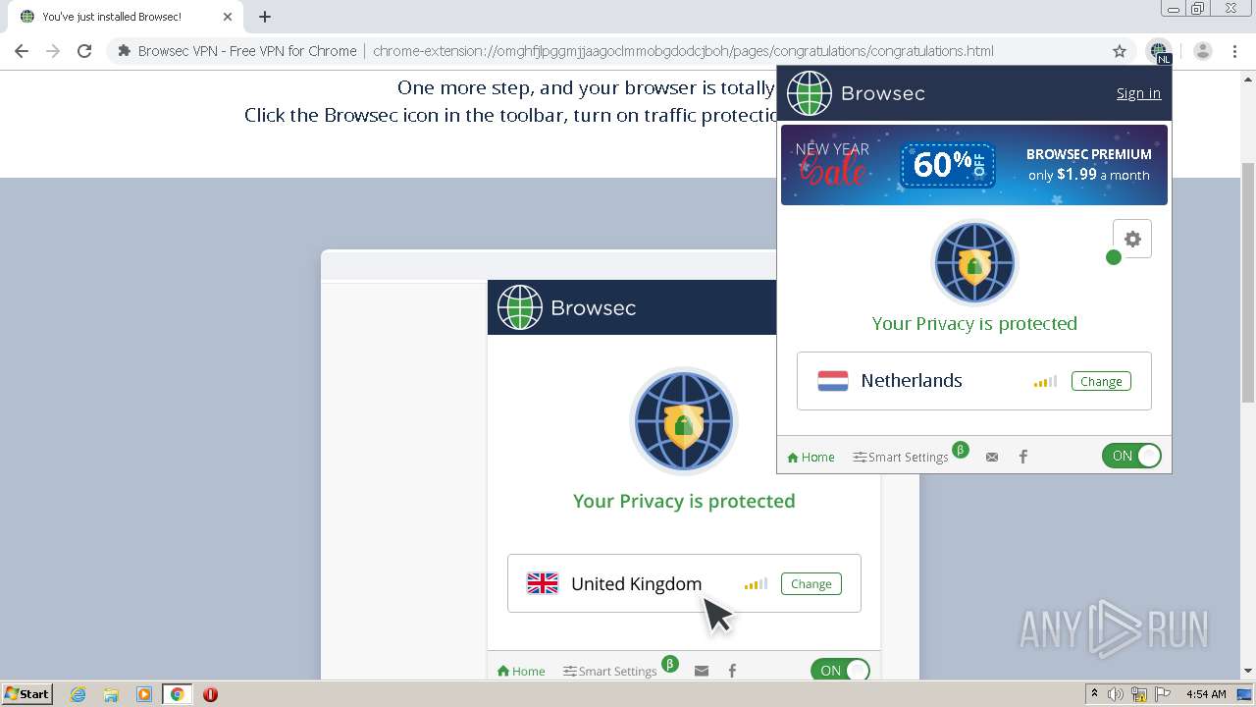
Task: Open Internet Explorer from the taskbar
Action: coord(78,694)
